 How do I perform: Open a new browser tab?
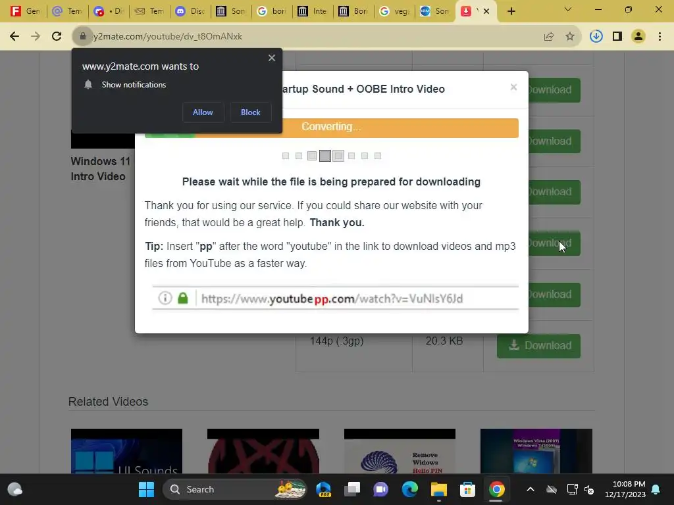coord(511,12)
